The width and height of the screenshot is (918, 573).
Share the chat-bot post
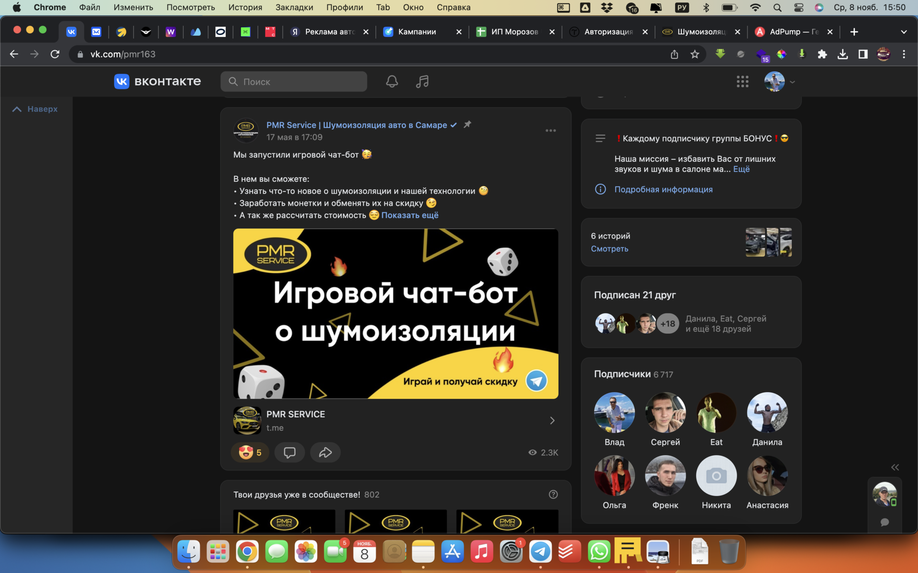click(325, 452)
